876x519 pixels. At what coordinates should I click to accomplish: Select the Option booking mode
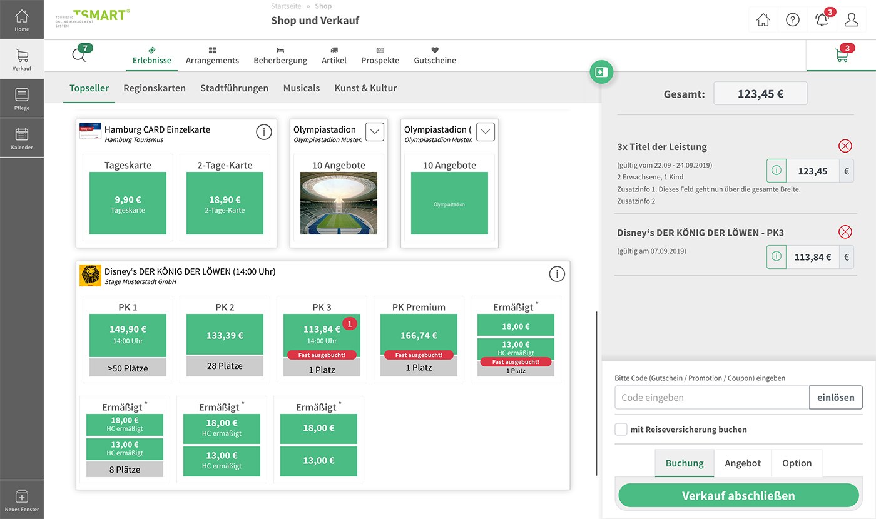point(797,463)
